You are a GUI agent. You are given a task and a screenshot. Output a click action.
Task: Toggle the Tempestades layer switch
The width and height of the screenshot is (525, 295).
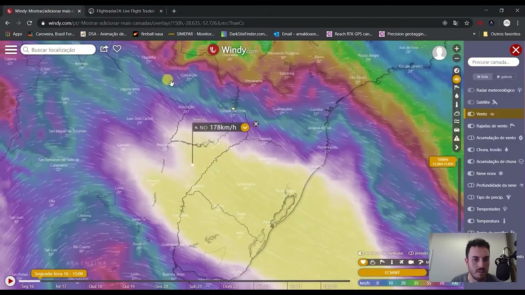[471, 209]
